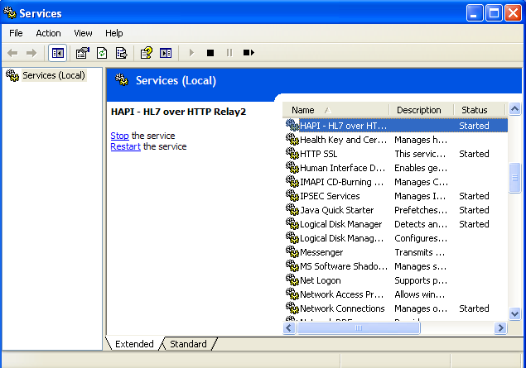
Task: Switch to the Extended tab
Action: pos(134,344)
